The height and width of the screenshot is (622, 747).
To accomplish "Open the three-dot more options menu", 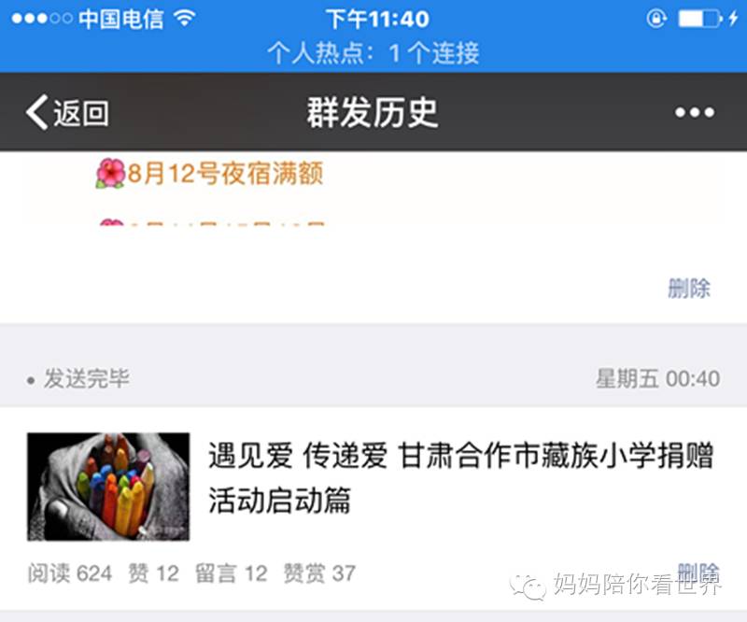I will tap(695, 112).
